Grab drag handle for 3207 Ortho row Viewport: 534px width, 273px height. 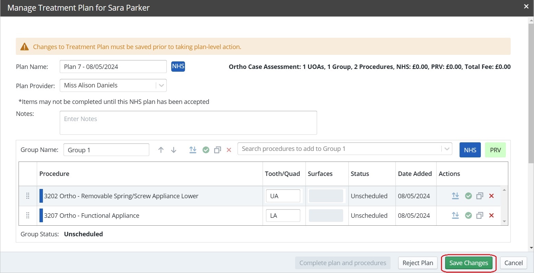pos(28,215)
